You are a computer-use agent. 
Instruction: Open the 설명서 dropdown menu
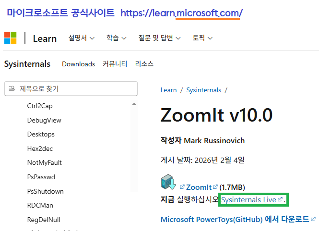tap(82, 38)
